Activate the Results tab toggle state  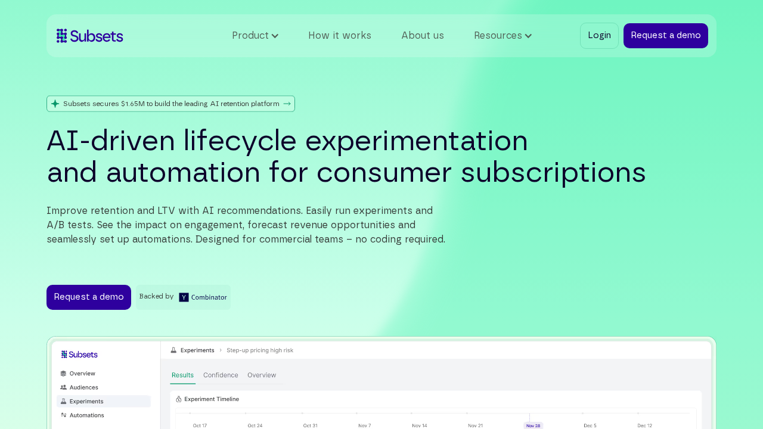(182, 375)
